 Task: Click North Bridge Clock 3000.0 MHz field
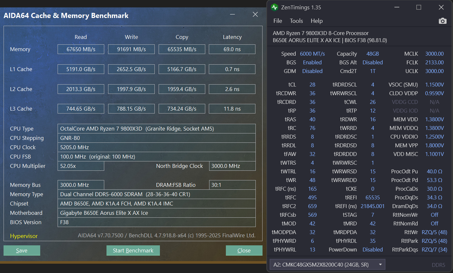tap(232, 166)
